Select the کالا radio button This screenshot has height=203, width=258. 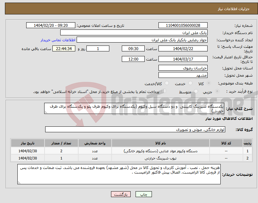click(x=209, y=83)
